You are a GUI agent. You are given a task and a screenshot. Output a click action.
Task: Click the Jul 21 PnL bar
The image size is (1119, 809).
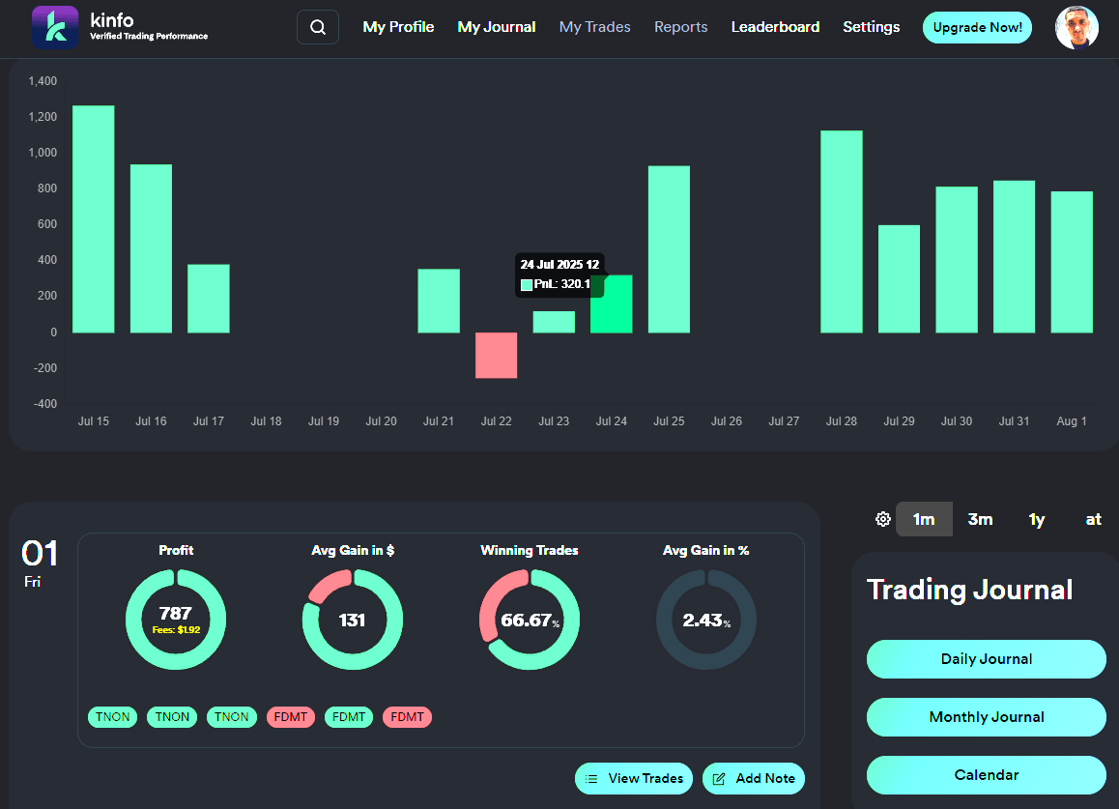[439, 301]
